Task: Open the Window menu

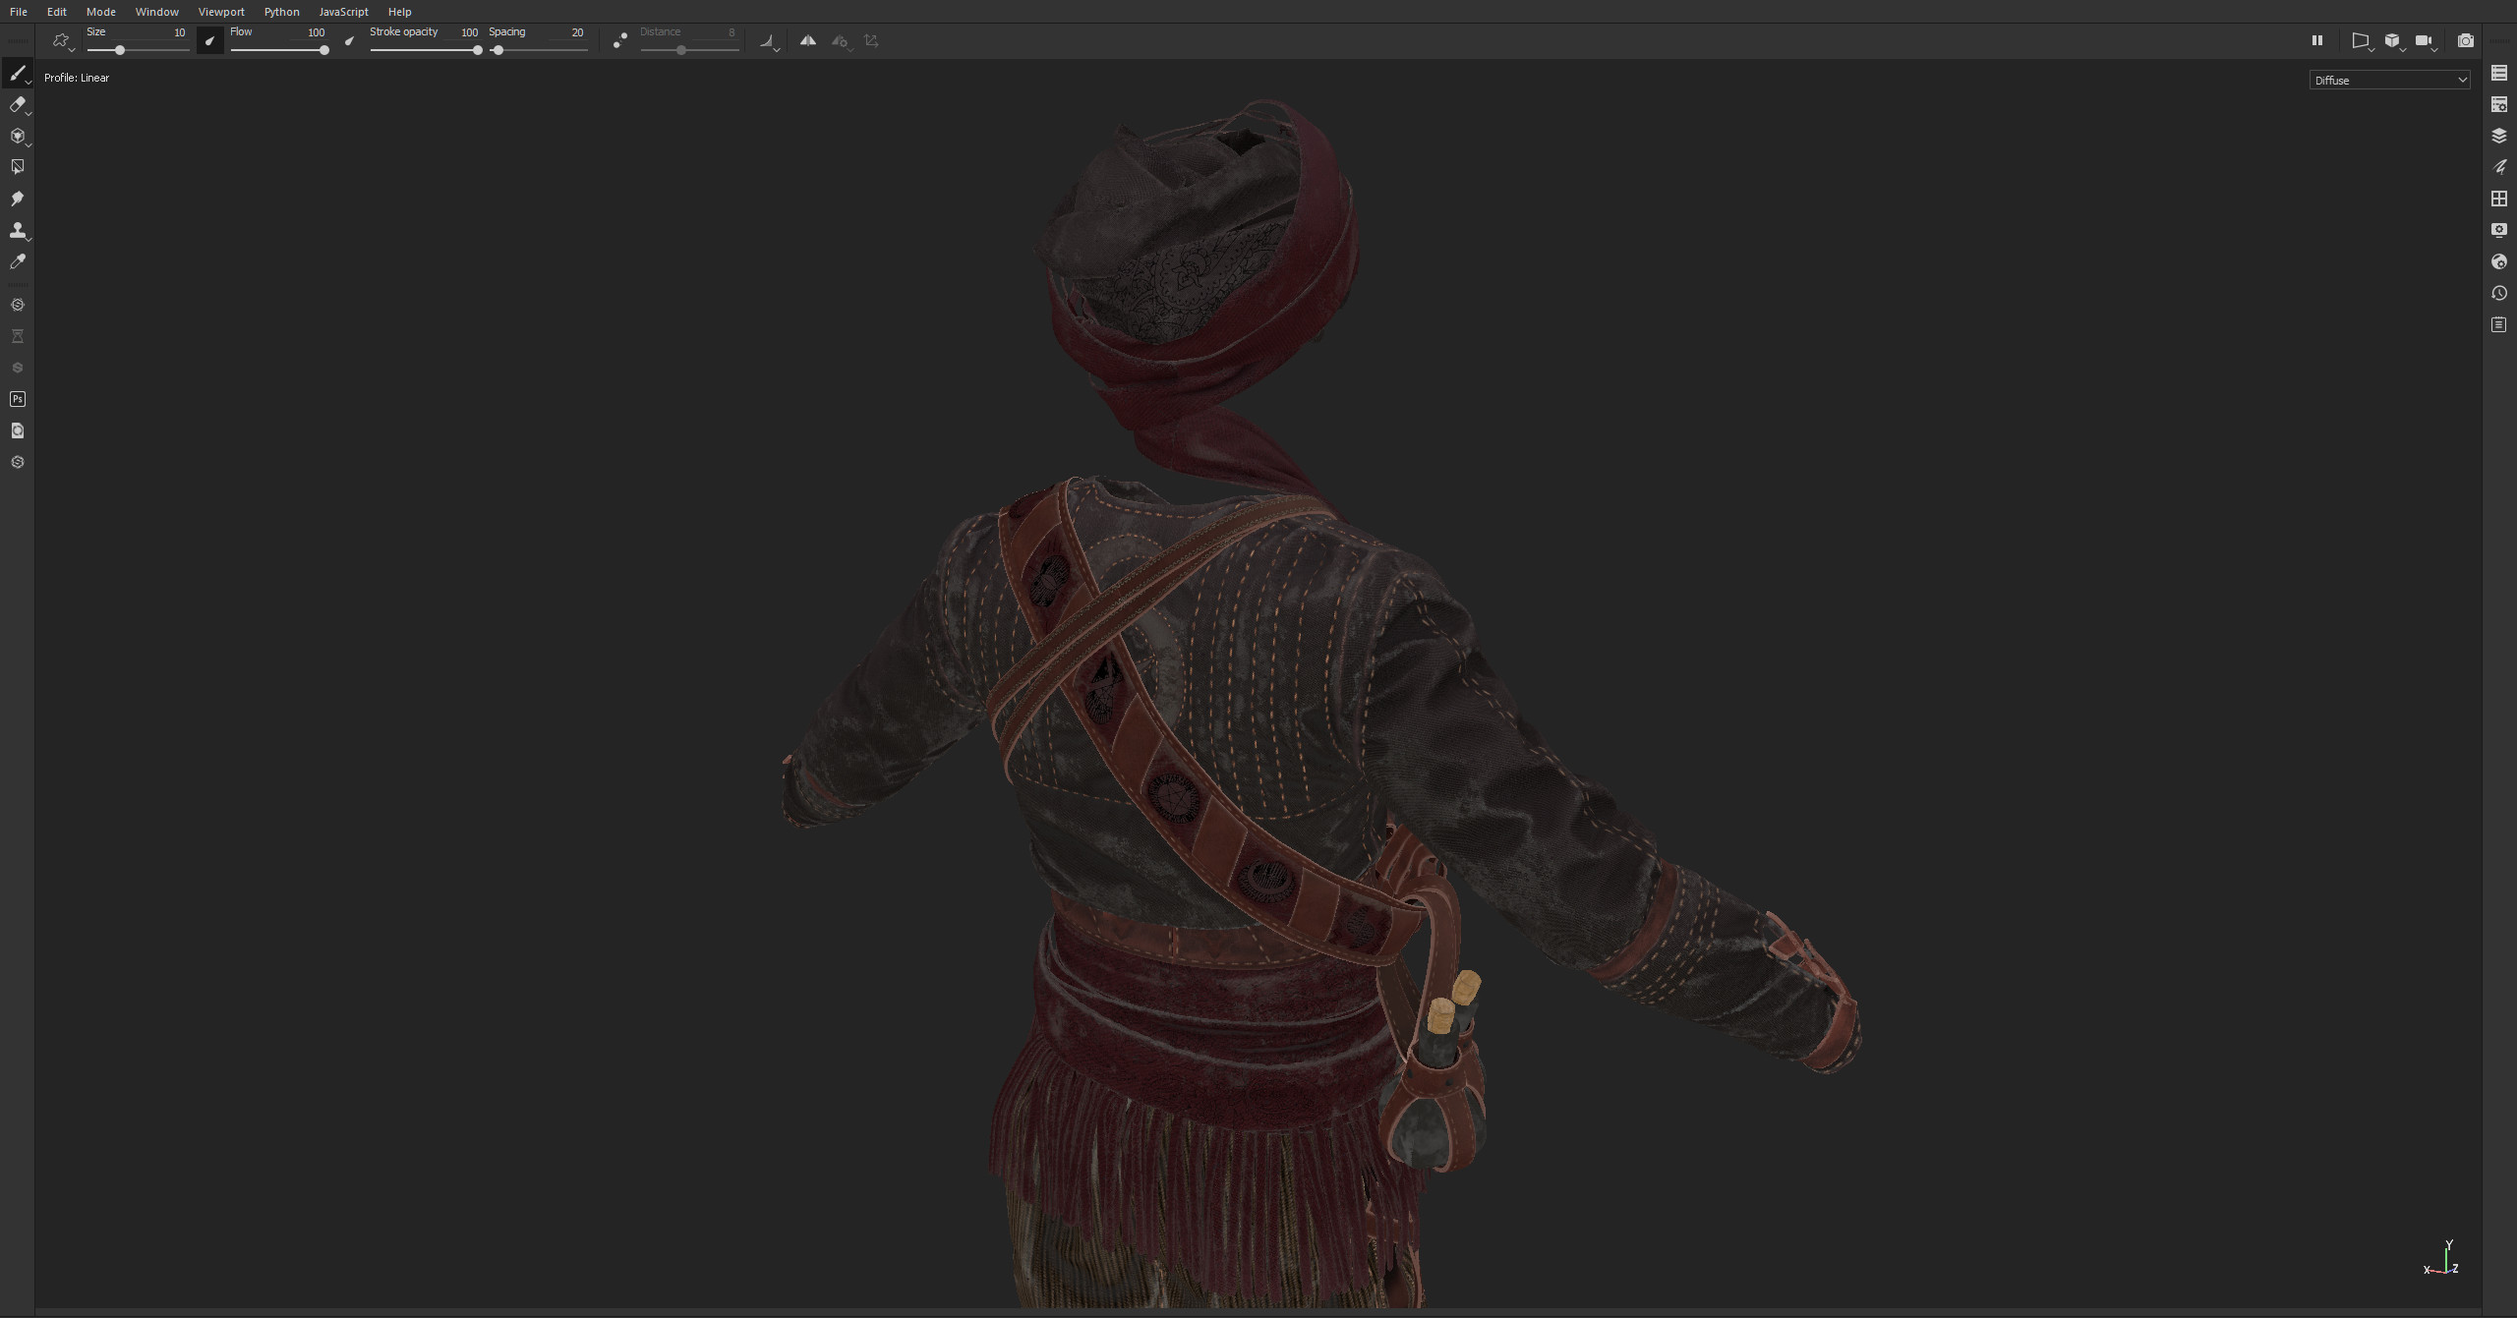Action: pyautogui.click(x=157, y=12)
